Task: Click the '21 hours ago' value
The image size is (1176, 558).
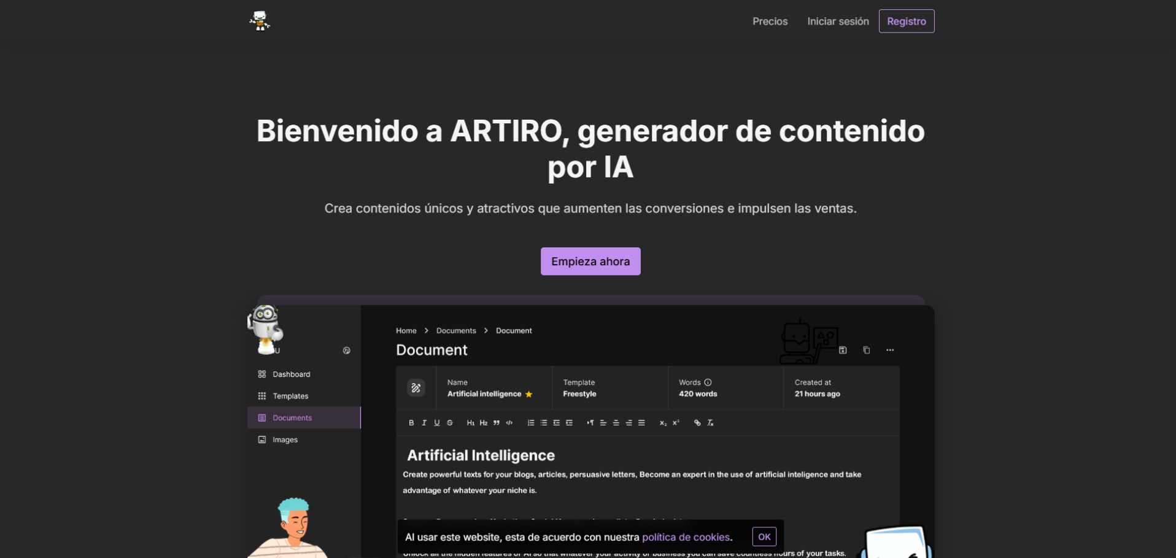Action: pyautogui.click(x=817, y=394)
